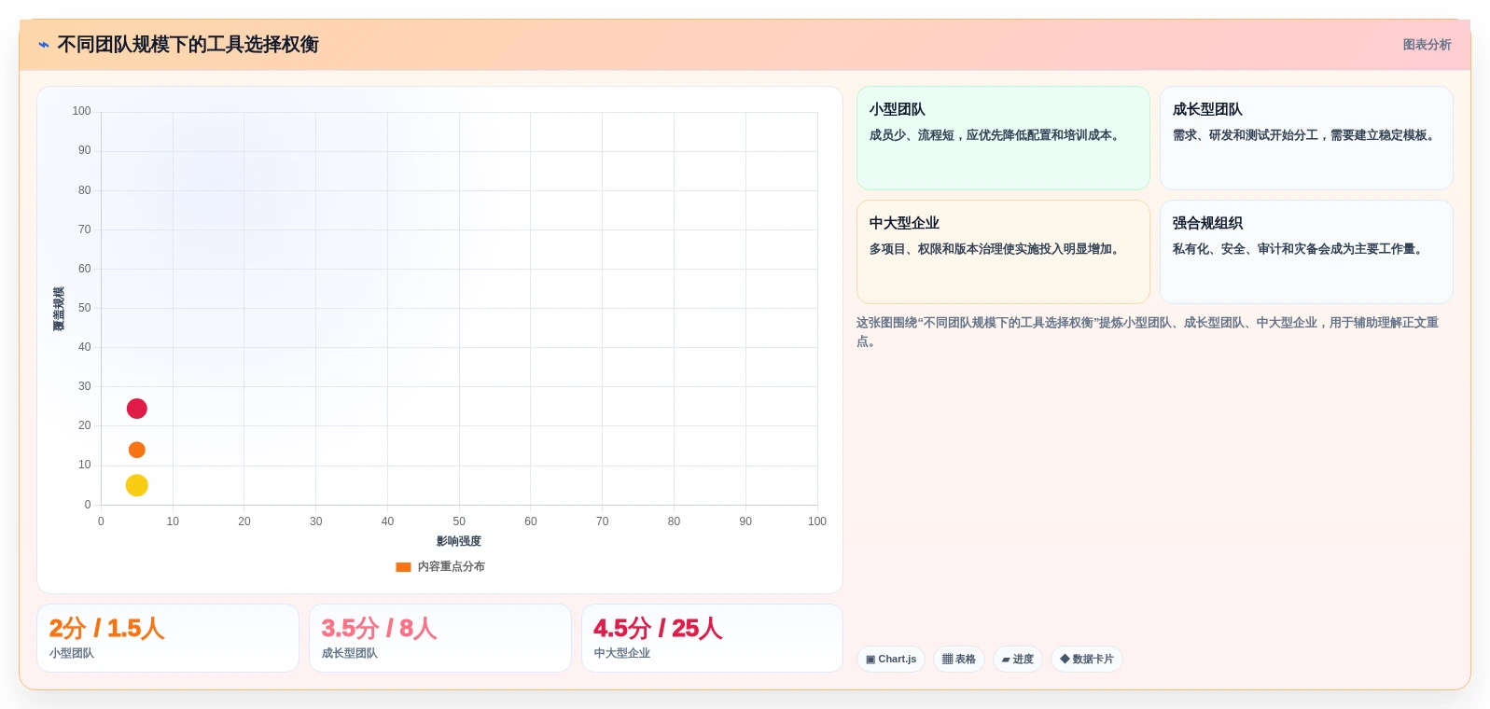Select the orange bubble data point
The width and height of the screenshot is (1490, 709).
click(x=136, y=450)
